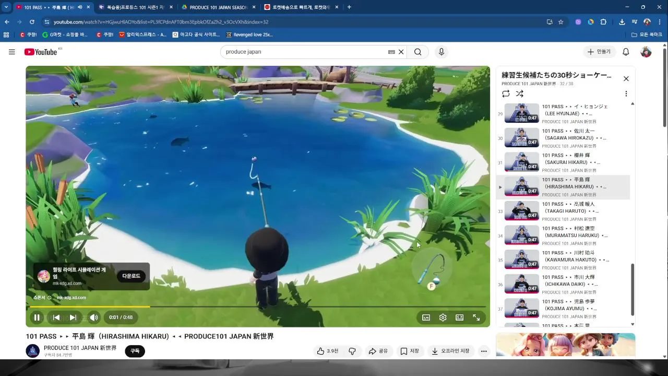Open the PRODUCE 101 JAPAN 新世界 channel name
This screenshot has height=376, width=668.
click(80, 348)
